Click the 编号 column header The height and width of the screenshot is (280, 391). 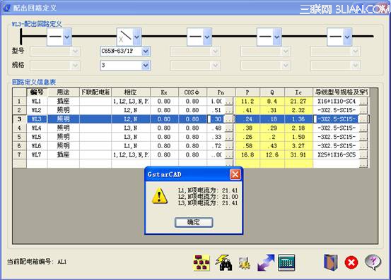37,92
